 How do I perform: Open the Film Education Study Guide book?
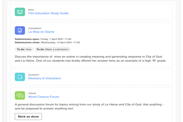tap(48, 13)
